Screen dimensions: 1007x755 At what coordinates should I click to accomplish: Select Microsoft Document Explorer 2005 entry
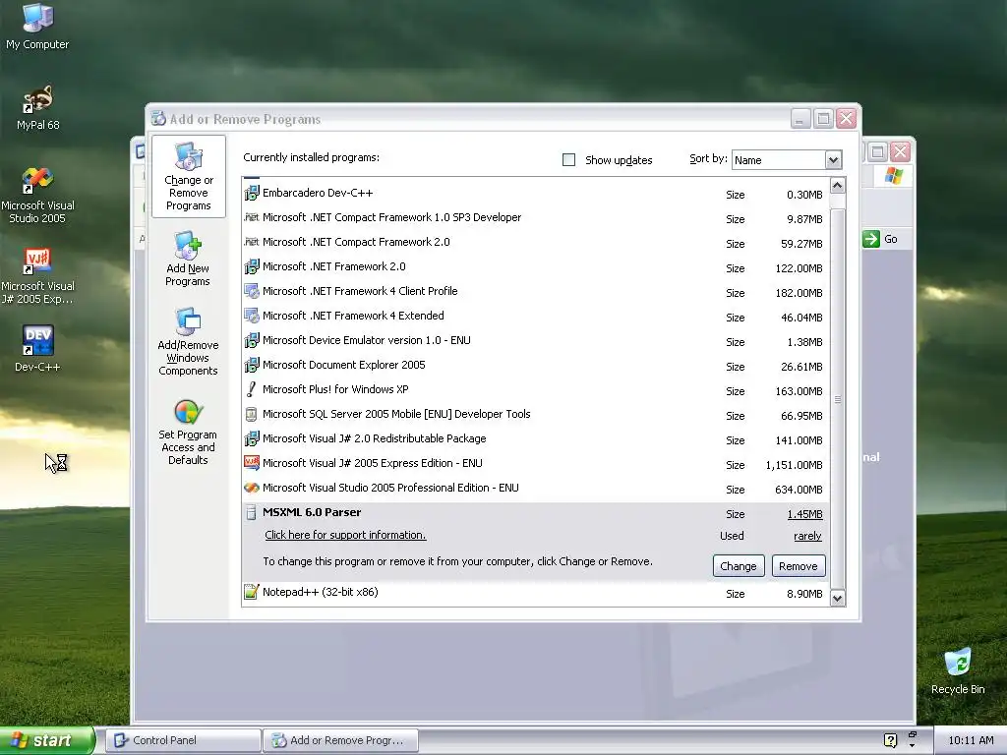[x=536, y=366]
